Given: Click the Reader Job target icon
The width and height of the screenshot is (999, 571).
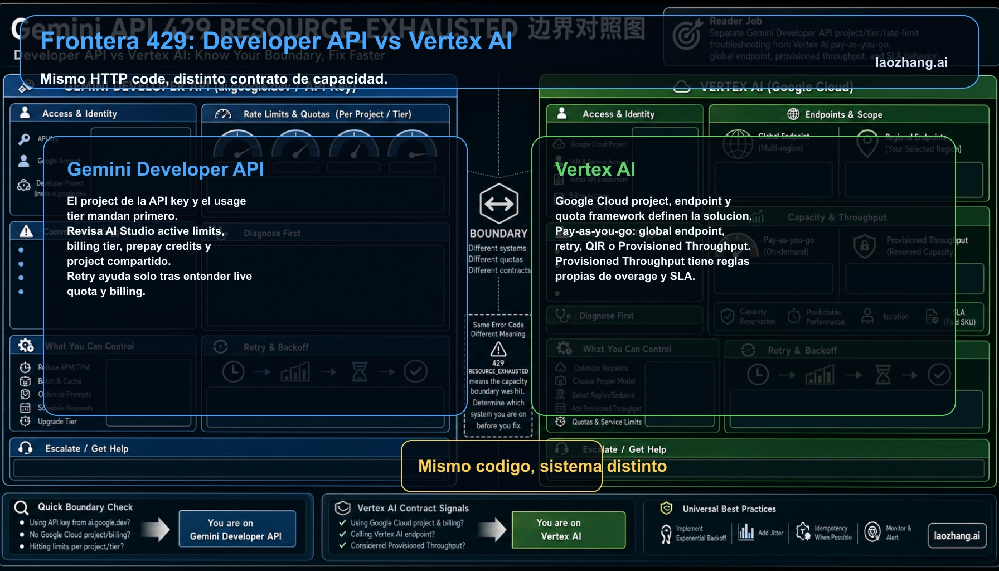Looking at the screenshot, I should [687, 35].
